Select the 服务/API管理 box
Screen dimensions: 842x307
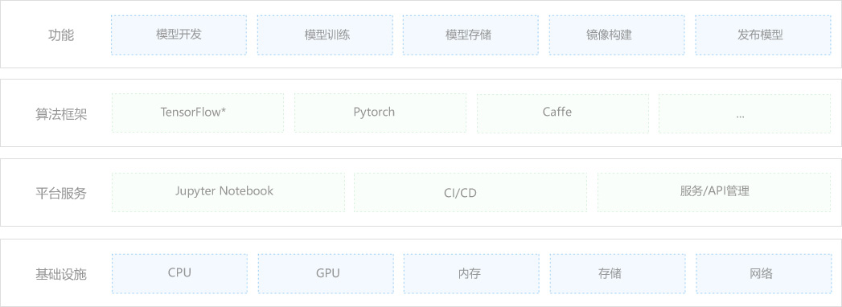[713, 192]
